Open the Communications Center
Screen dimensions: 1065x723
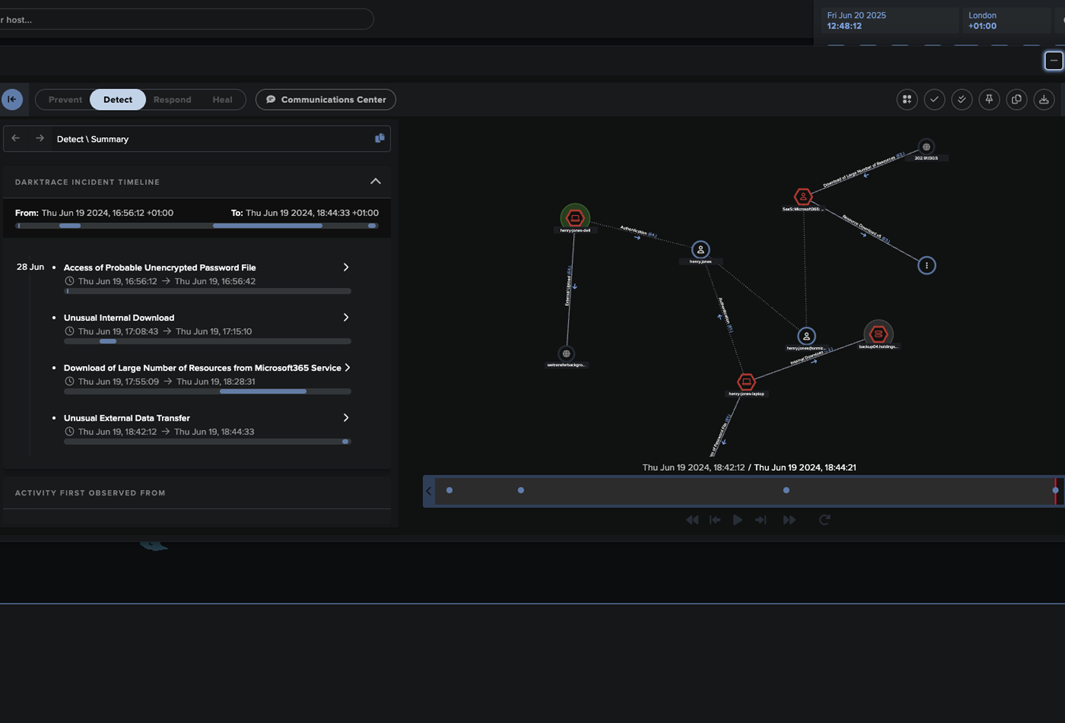point(326,100)
